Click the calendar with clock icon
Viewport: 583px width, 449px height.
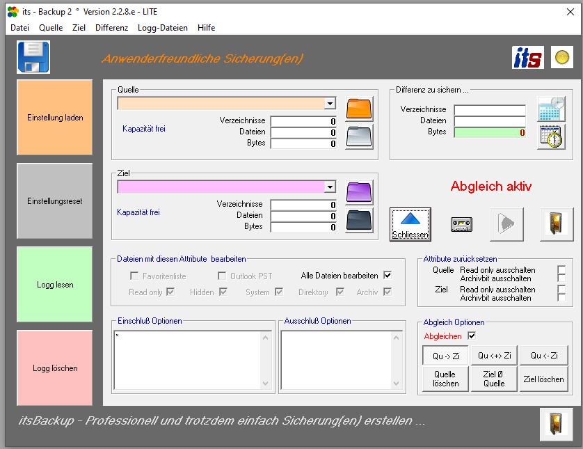(x=551, y=109)
